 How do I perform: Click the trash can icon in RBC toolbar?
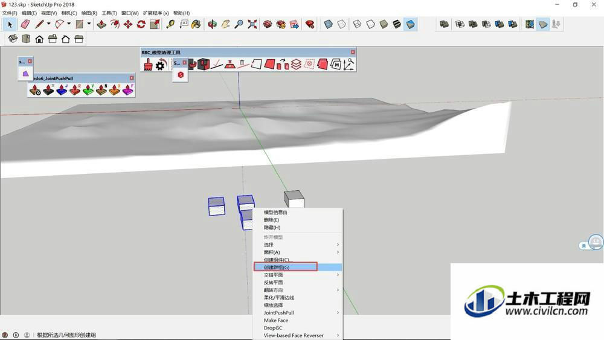coord(242,63)
